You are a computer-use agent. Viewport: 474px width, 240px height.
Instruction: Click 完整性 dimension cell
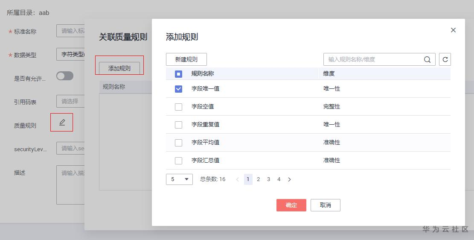pos(332,106)
